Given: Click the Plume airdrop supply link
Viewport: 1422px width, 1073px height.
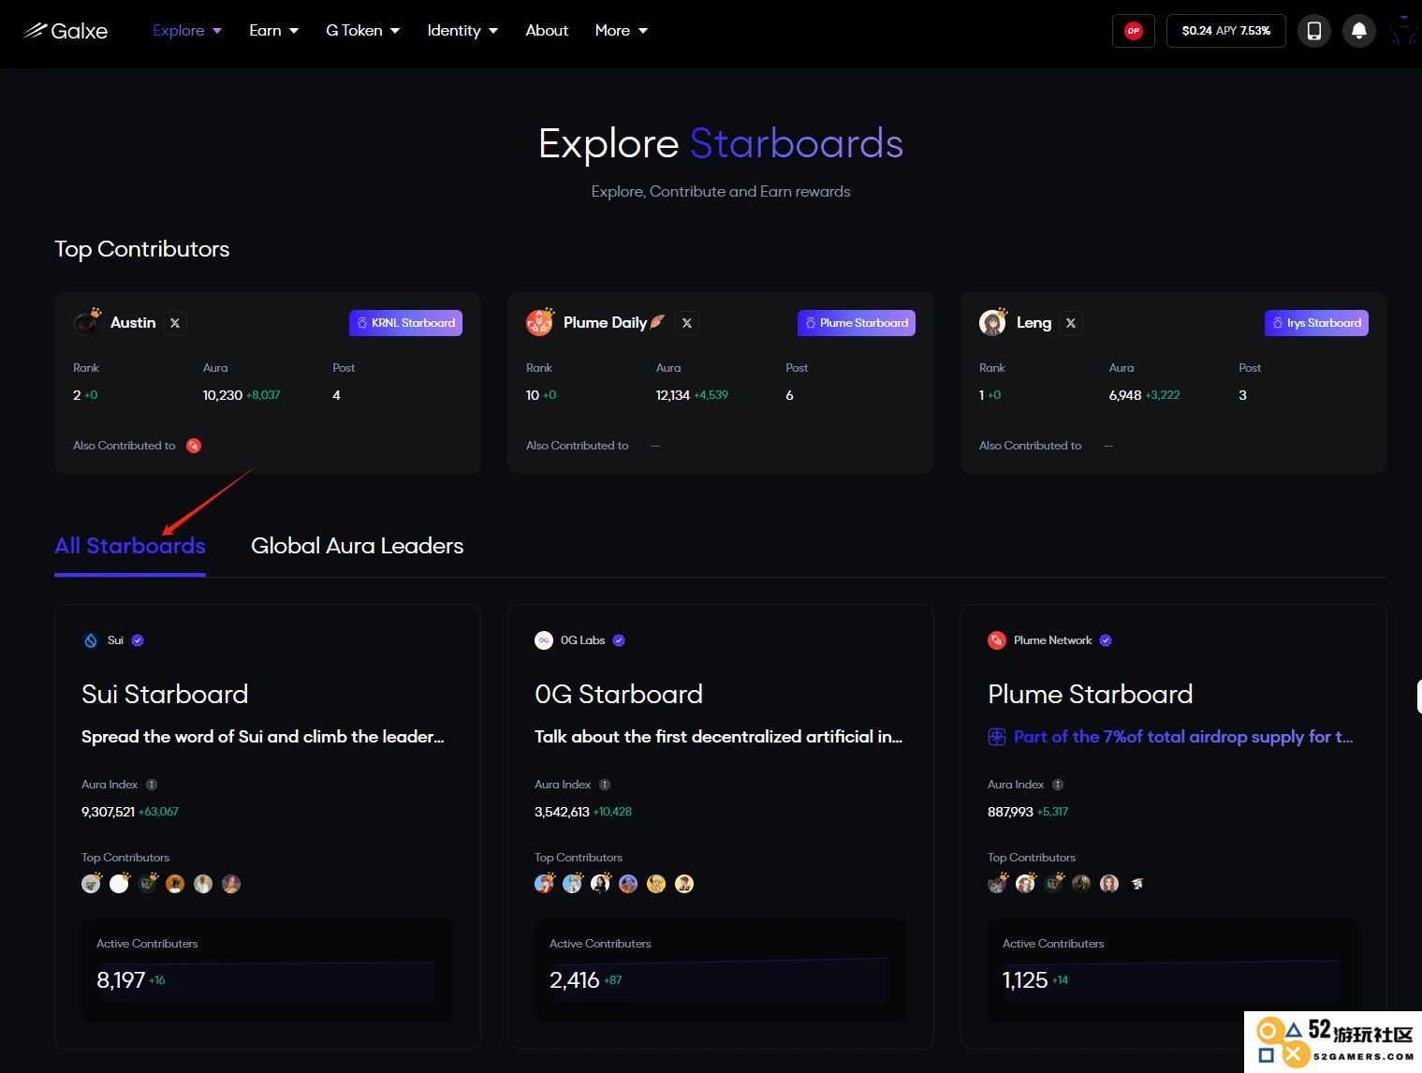Looking at the screenshot, I should [x=1183, y=737].
